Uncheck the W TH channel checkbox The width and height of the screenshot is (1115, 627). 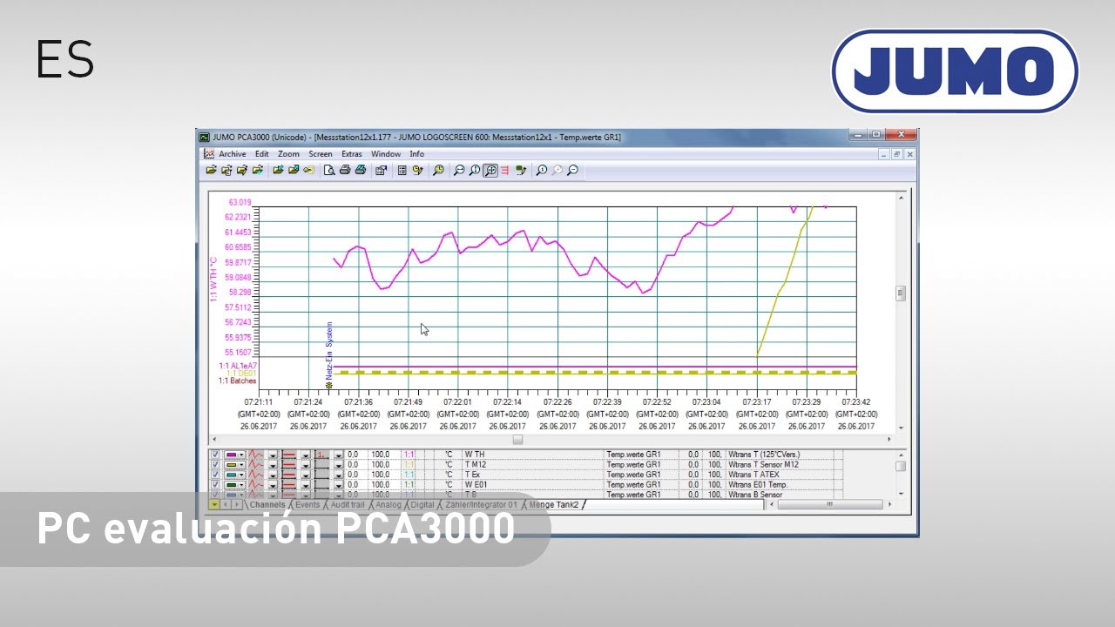point(215,455)
